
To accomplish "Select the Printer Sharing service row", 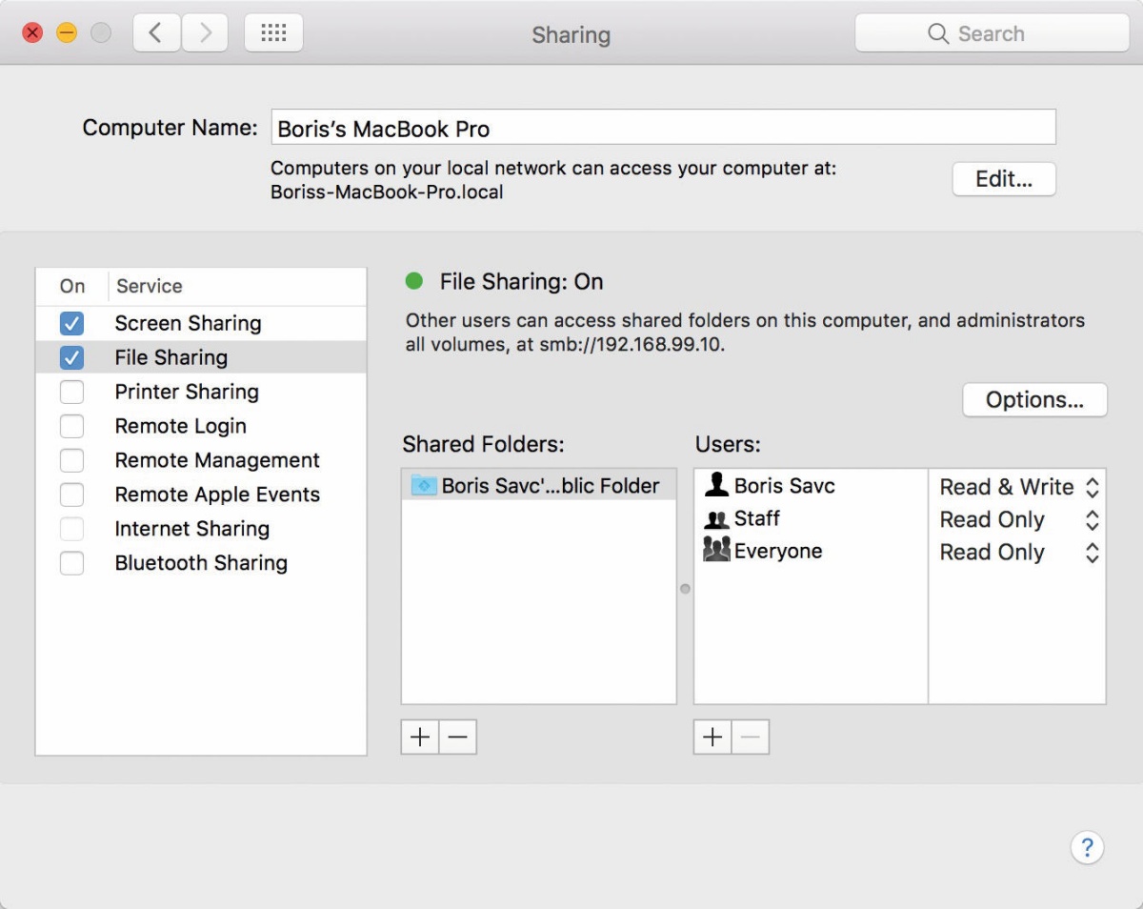I will point(201,392).
